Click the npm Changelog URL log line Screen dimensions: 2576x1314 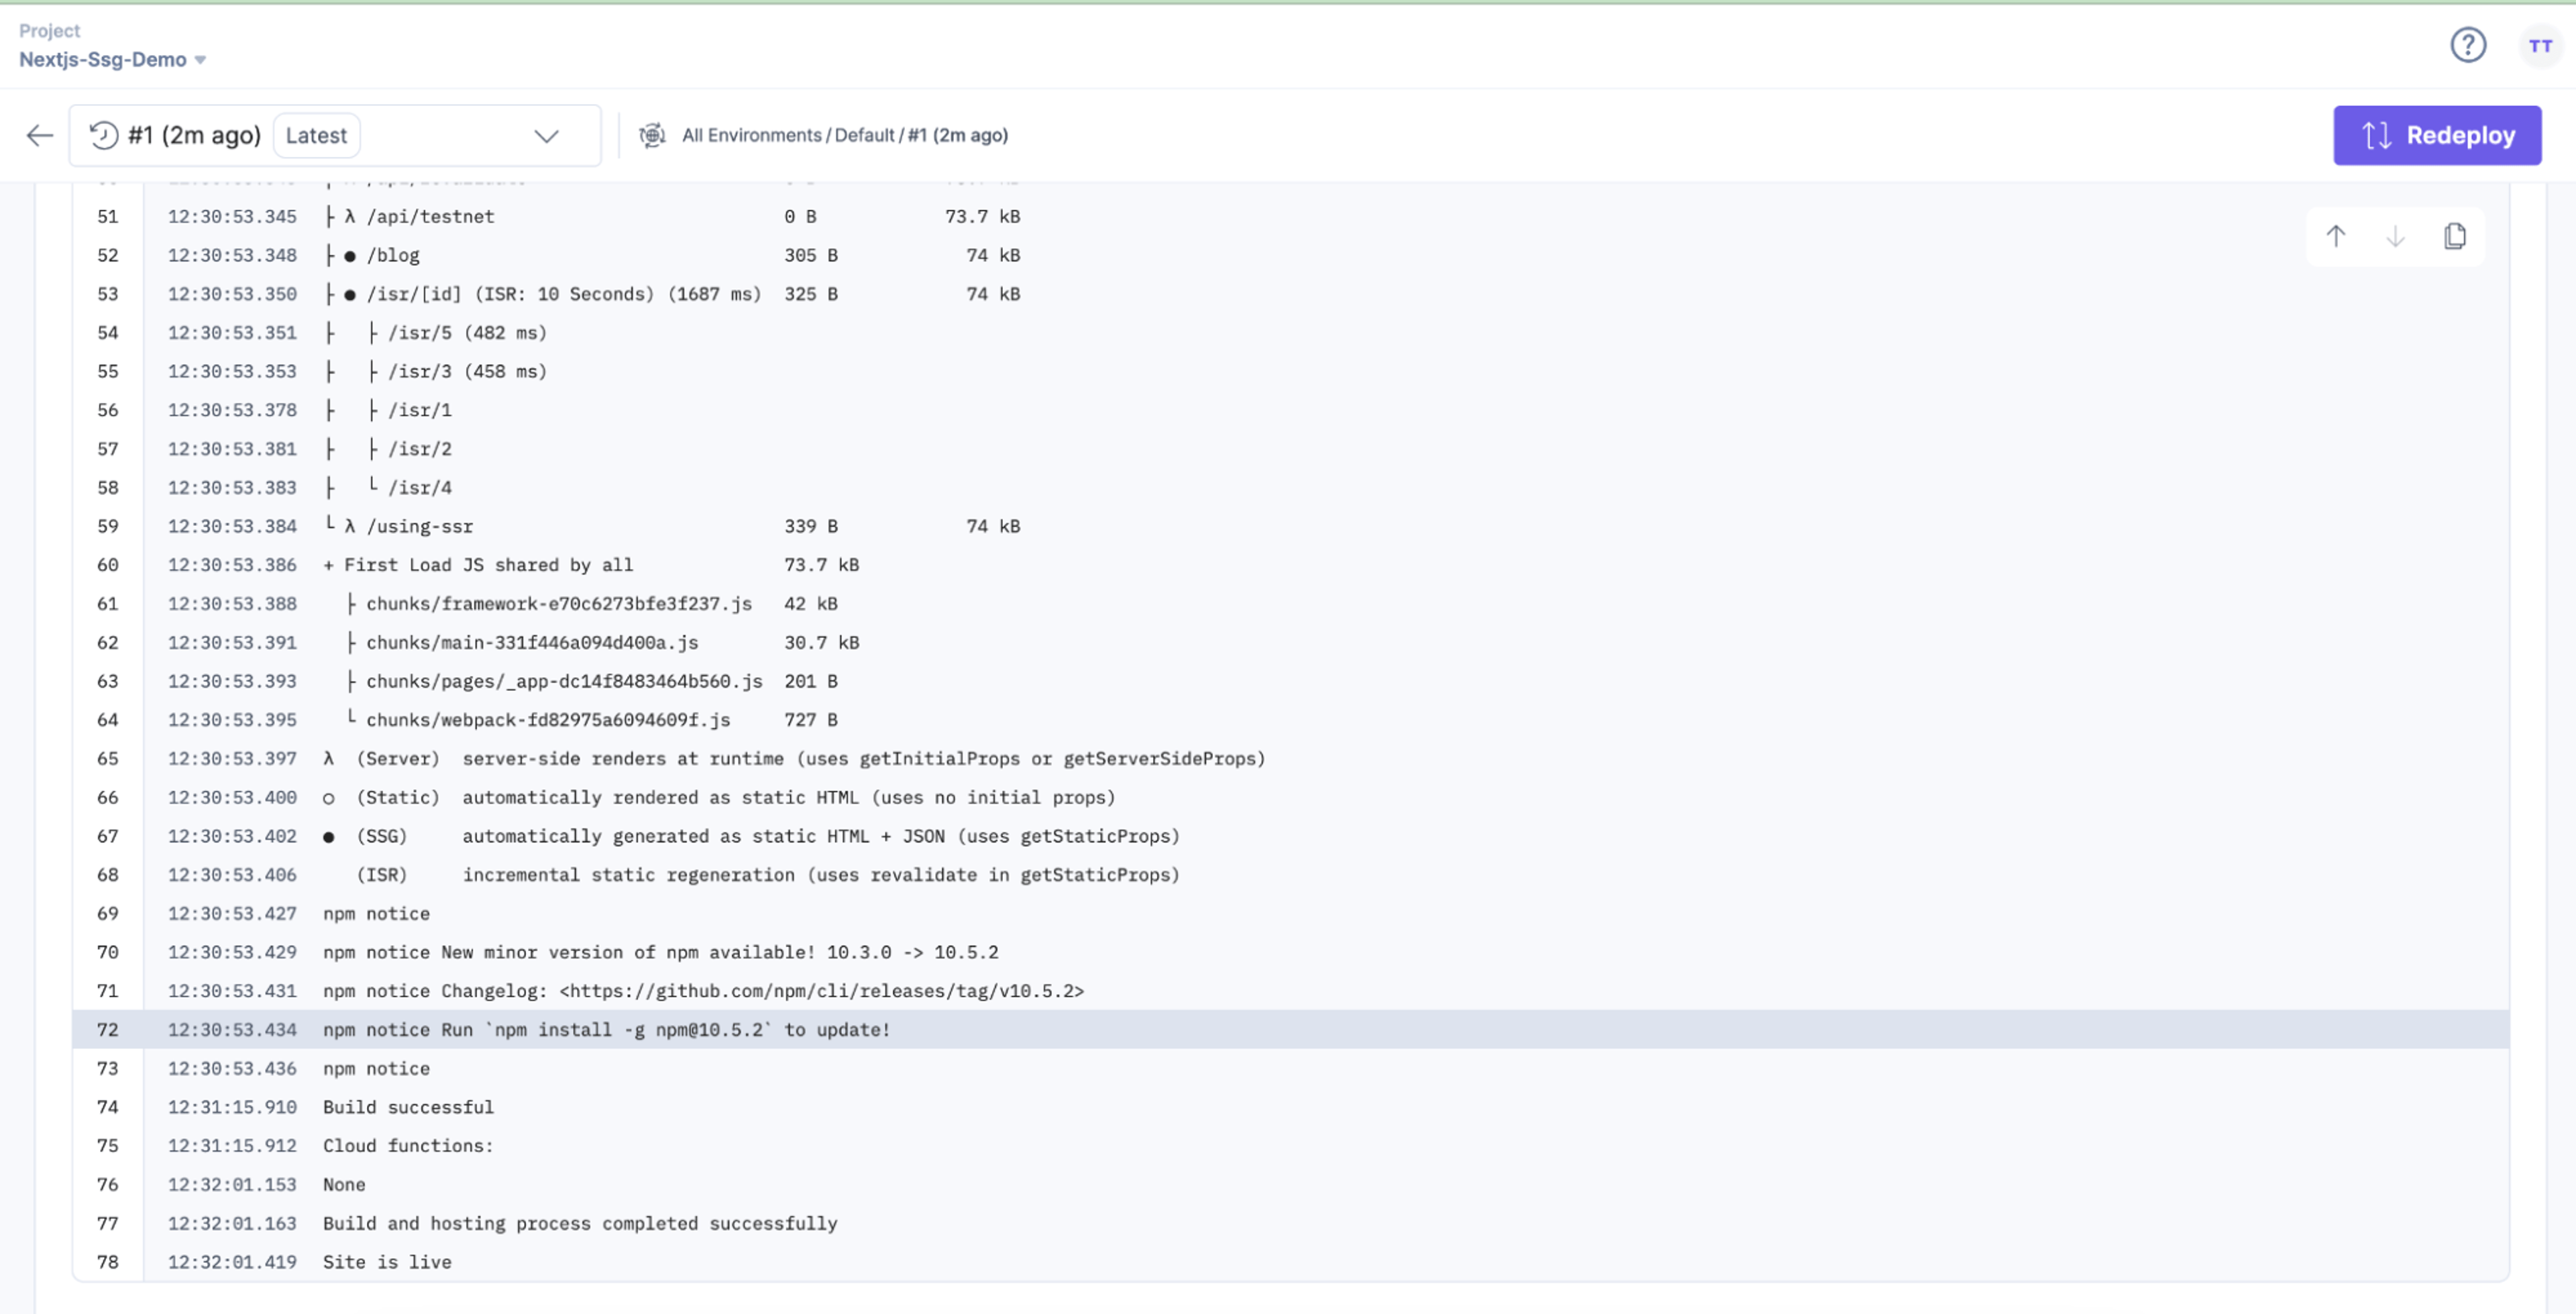[x=1290, y=991]
